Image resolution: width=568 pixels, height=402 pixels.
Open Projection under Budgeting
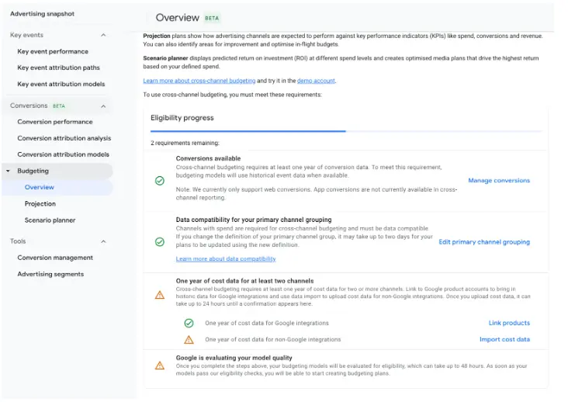(x=40, y=204)
